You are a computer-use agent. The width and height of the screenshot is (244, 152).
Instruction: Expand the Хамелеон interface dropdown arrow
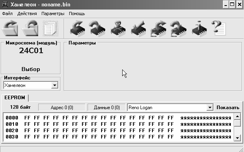click(x=55, y=85)
